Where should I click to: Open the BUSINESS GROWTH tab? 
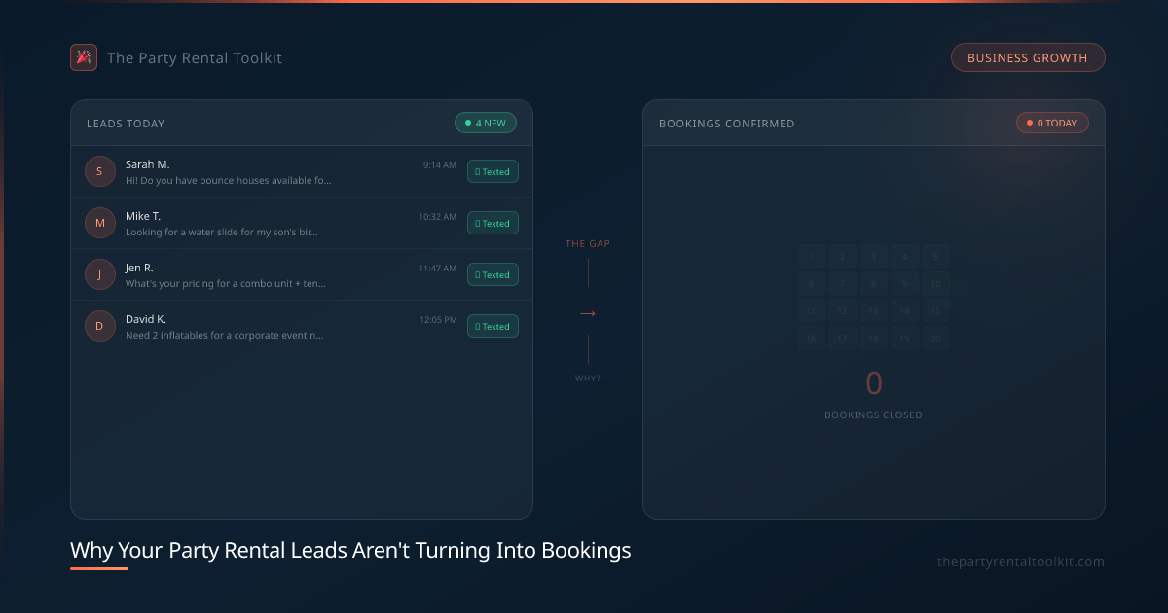pyautogui.click(x=1028, y=57)
